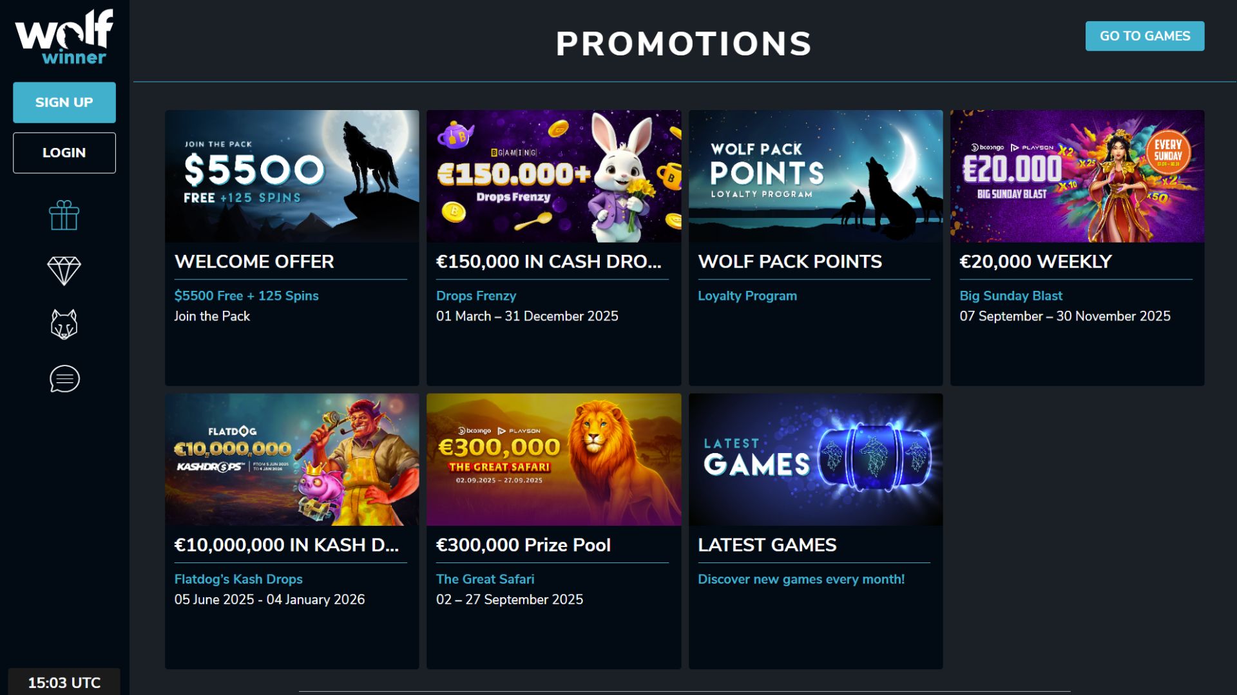
Task: Open the $5500 Welcome Offer banner
Action: coord(292,176)
